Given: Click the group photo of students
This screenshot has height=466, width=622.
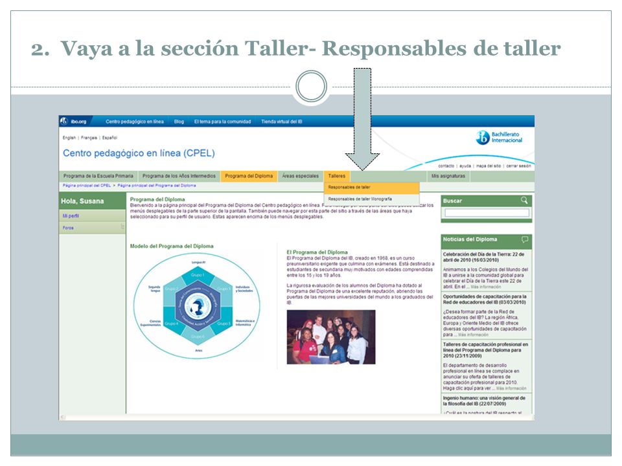Looking at the screenshot, I should 331,337.
